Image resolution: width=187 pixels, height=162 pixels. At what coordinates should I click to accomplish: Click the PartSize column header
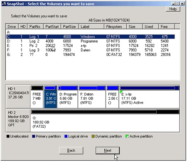[x=69, y=27]
